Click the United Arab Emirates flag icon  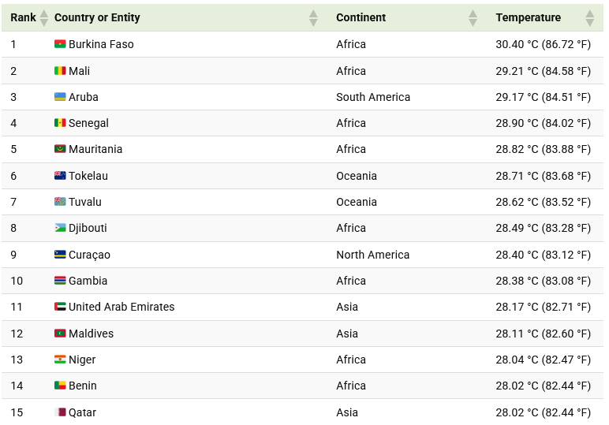(60, 307)
